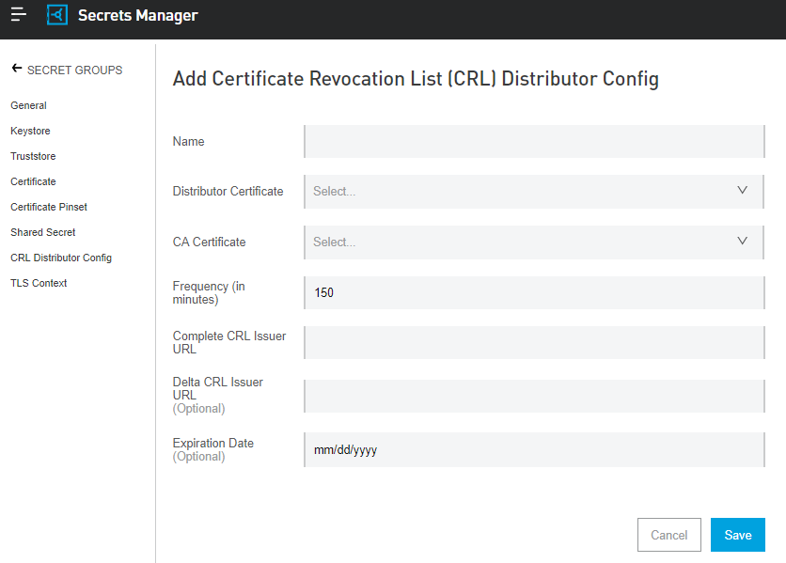786x563 pixels.
Task: Cancel adding the CRL Distributor Config
Action: [x=668, y=535]
